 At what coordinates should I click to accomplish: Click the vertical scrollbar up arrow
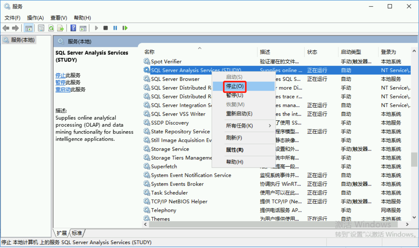414,51
